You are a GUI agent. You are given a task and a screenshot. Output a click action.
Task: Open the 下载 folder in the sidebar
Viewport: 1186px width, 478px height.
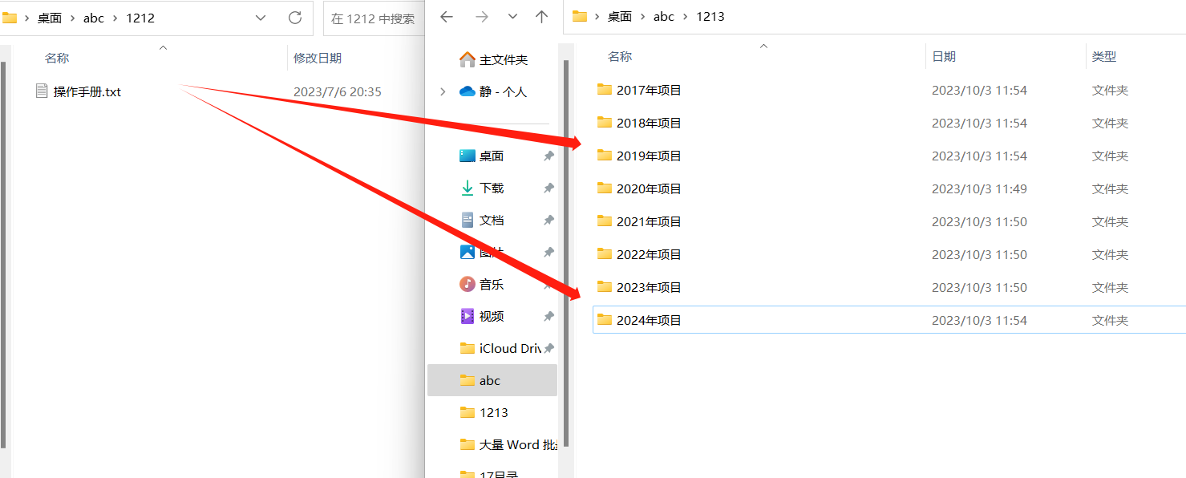pyautogui.click(x=491, y=187)
